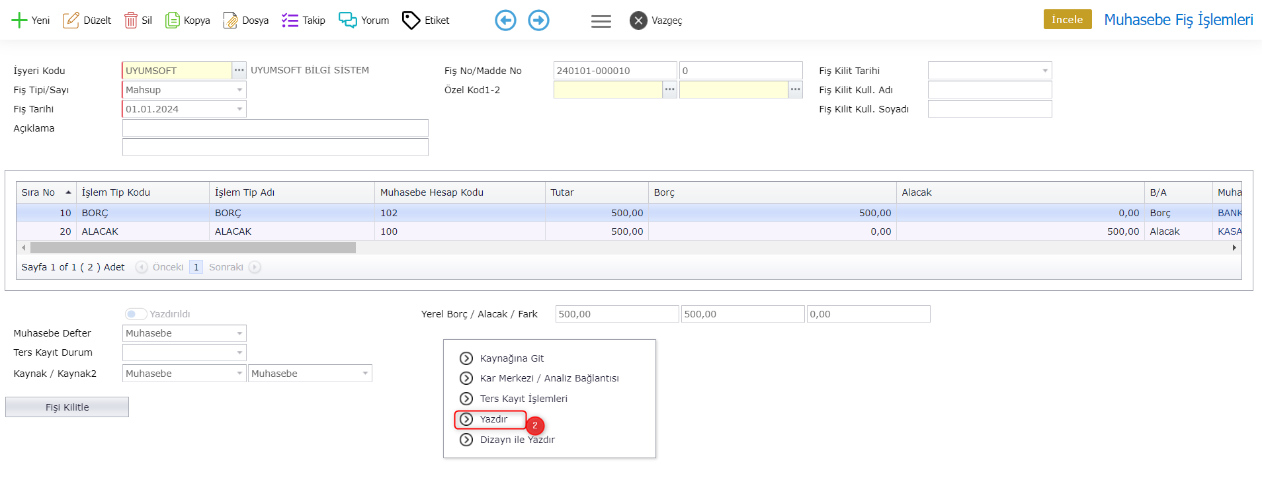Click the İşlem Tip Adı ALACAK cell
1262x482 pixels.
(292, 231)
